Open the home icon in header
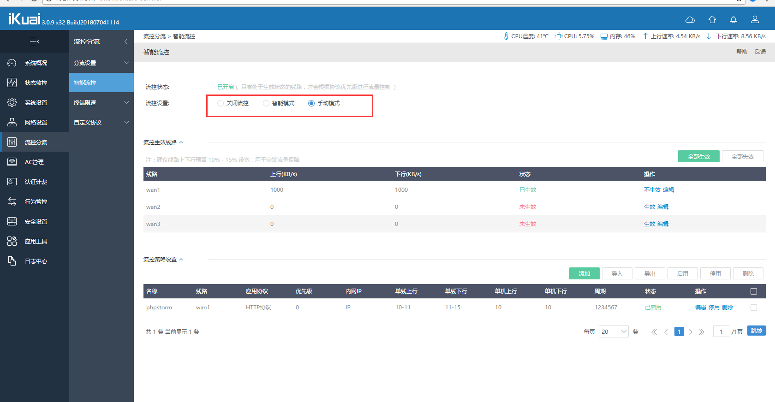Viewport: 775px width, 402px height. click(x=712, y=19)
